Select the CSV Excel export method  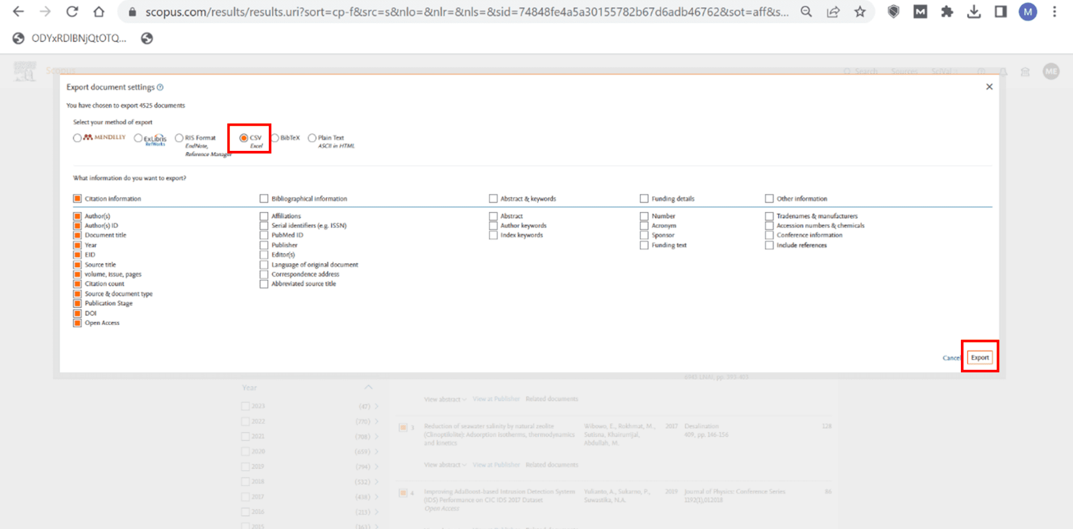coord(244,138)
